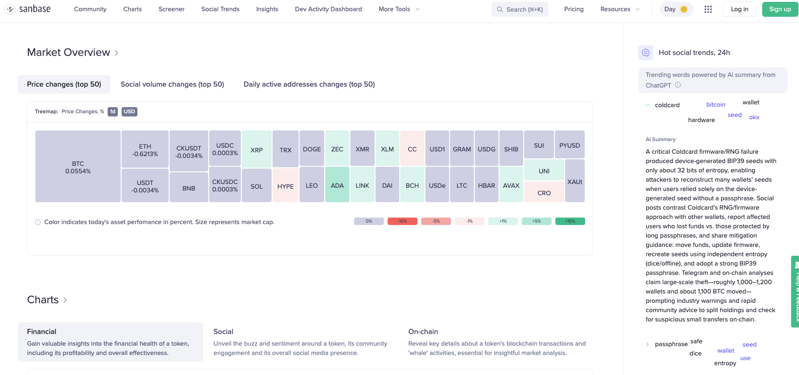Image resolution: width=799 pixels, height=375 pixels.
Task: Click the Sign up button
Action: click(x=780, y=9)
